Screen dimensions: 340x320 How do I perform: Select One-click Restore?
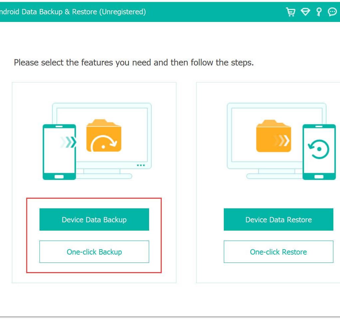278,252
